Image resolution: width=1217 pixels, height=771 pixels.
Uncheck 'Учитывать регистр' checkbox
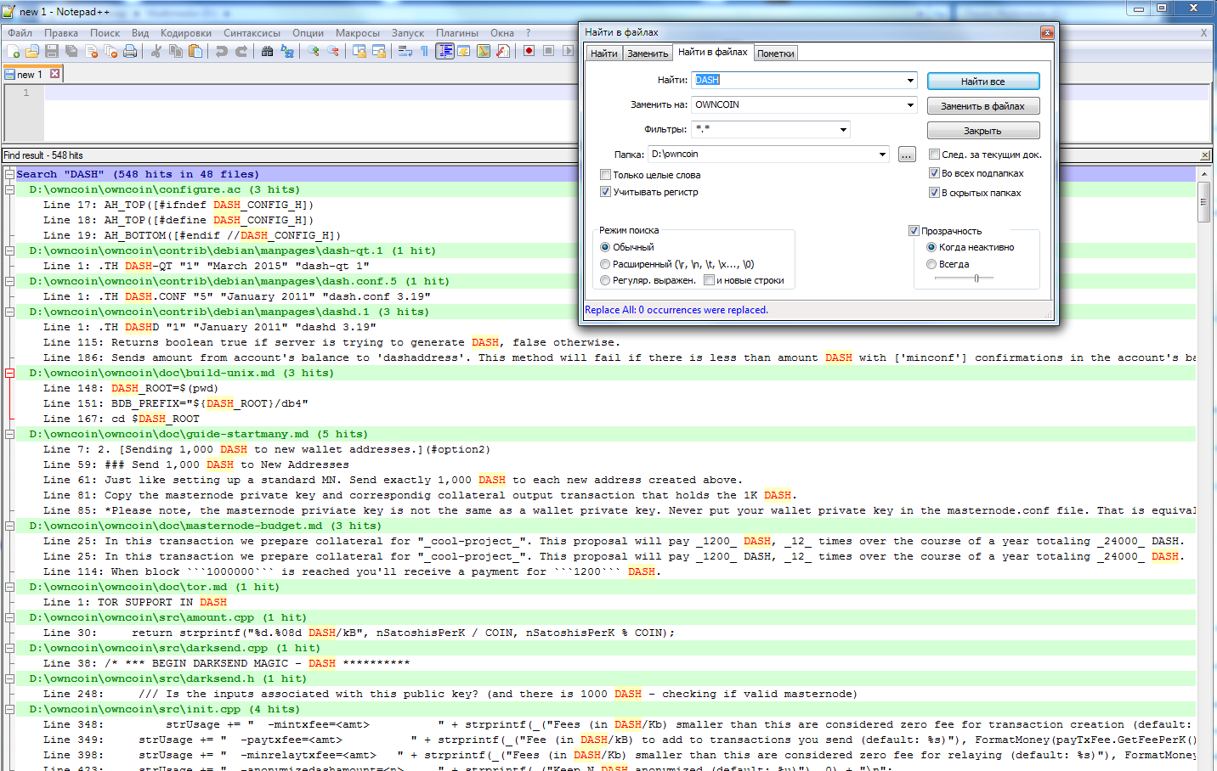(x=605, y=192)
